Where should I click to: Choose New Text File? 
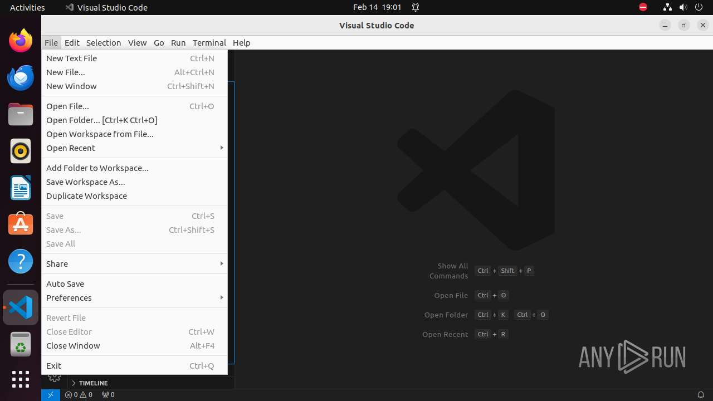(134, 58)
